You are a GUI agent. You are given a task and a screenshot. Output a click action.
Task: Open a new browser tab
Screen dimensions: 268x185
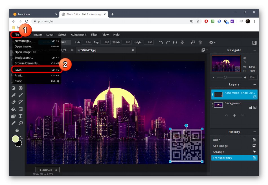(112, 14)
